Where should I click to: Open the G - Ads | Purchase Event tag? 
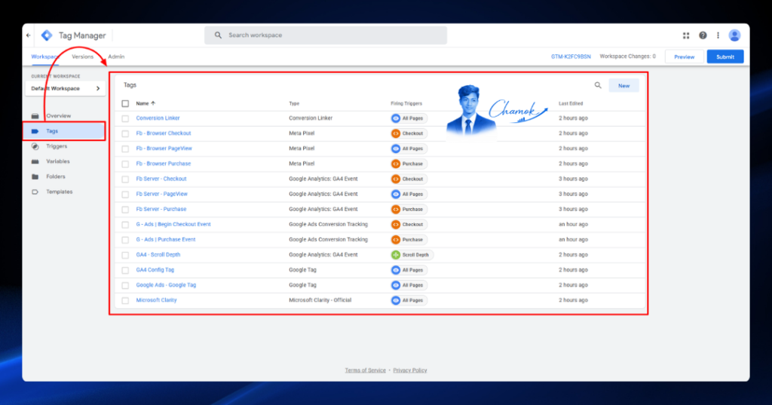165,239
